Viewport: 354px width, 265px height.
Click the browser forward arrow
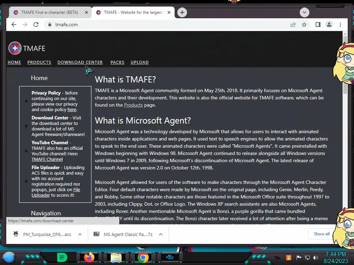point(25,24)
